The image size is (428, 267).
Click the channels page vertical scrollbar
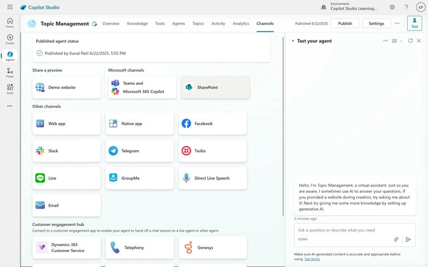(283, 126)
